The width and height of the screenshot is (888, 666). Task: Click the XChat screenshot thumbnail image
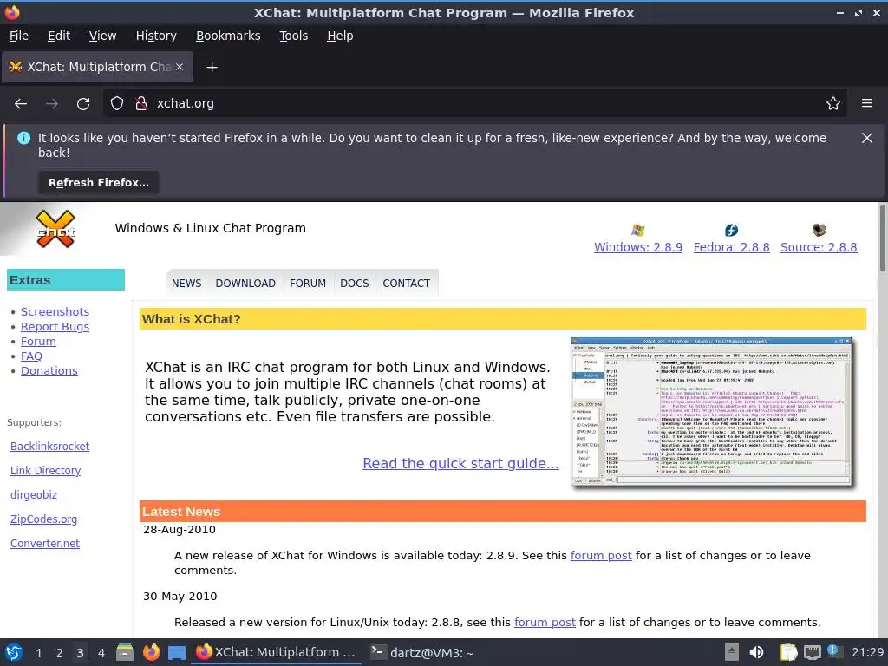pos(711,412)
